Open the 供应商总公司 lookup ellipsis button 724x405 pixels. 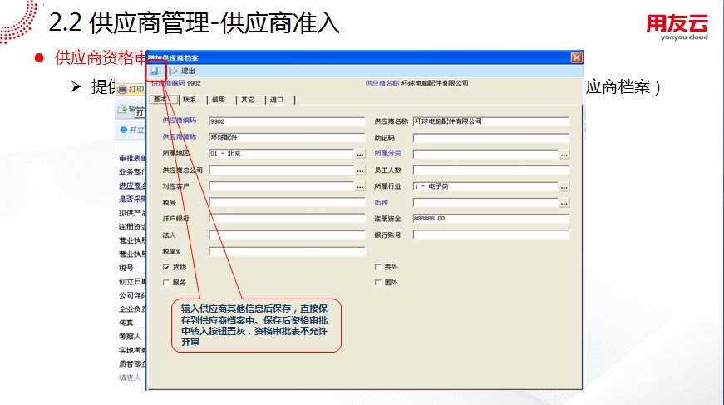[360, 170]
